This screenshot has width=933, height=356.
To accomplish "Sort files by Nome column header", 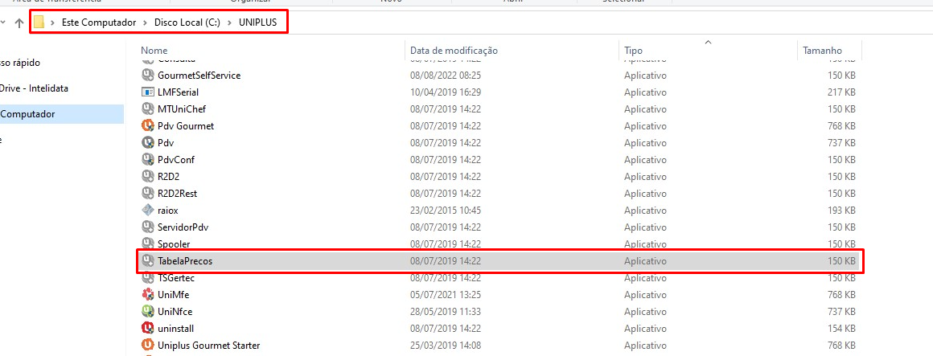I will click(x=154, y=51).
